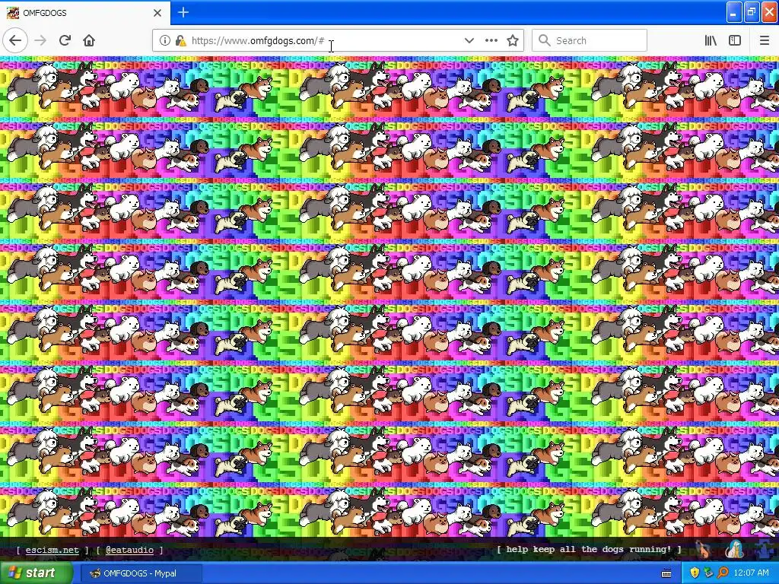Open the on-screen keyboard tray icon
This screenshot has height=584, width=779.
[666, 573]
